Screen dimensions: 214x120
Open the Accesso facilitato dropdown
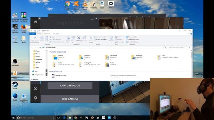pyautogui.click(x=101, y=39)
